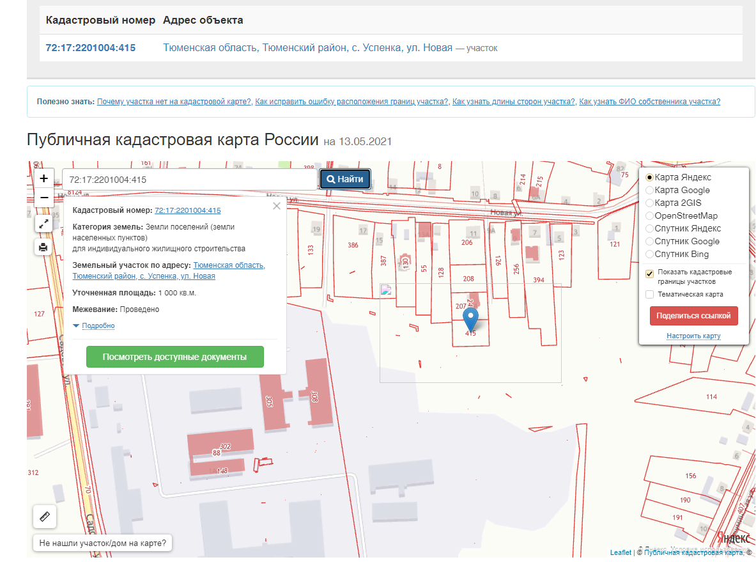Click parcel number 190 on the map
This screenshot has height=562, width=756.
tap(685, 500)
